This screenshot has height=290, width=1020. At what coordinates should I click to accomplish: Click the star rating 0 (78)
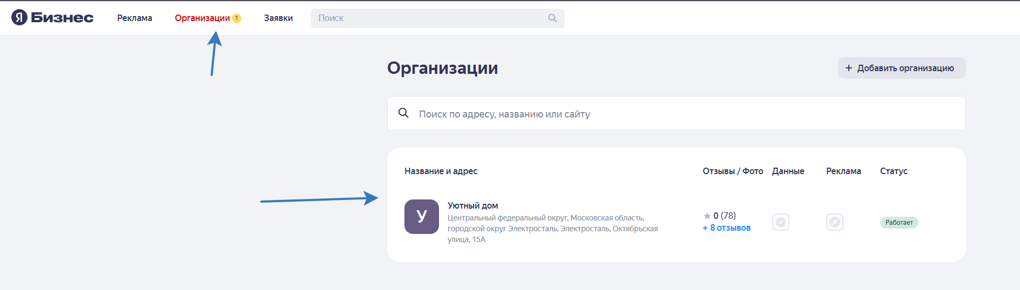[x=720, y=216]
